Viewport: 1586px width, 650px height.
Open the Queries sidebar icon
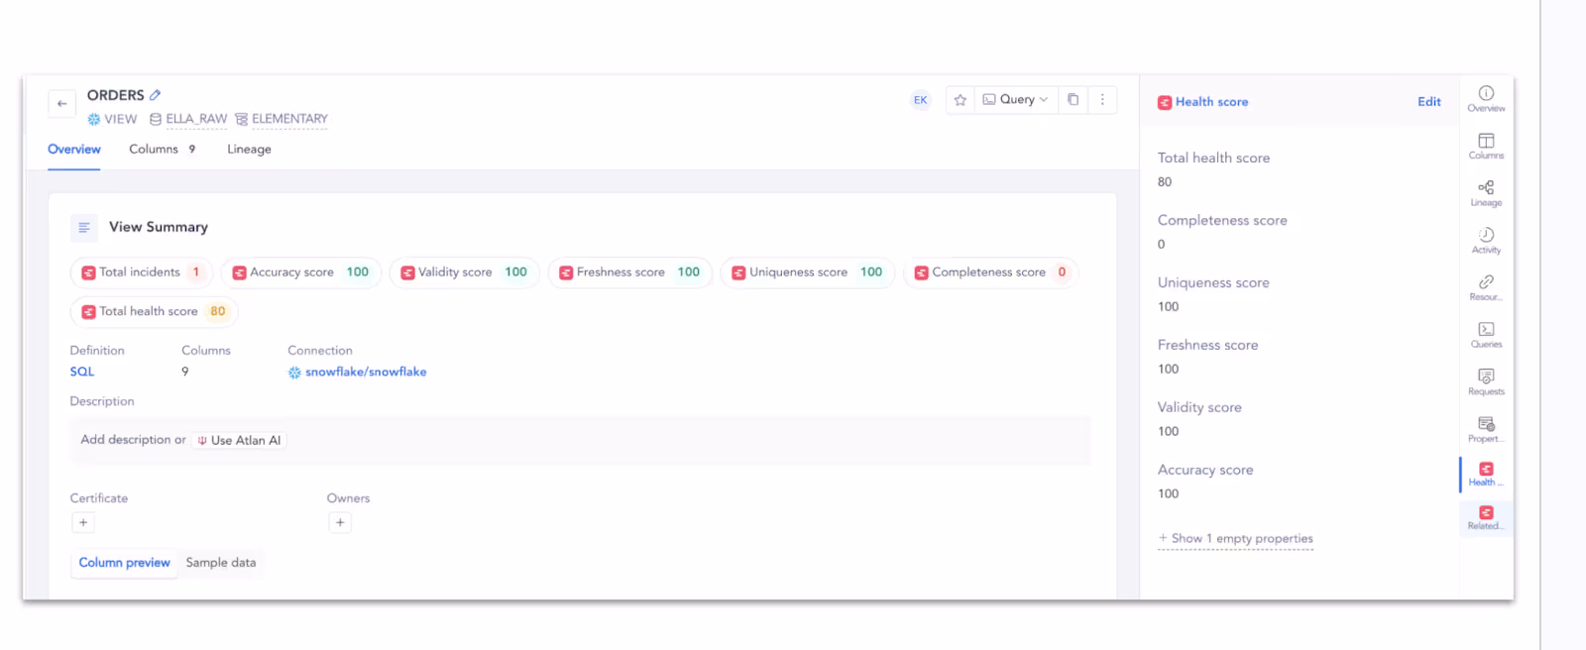pyautogui.click(x=1486, y=336)
